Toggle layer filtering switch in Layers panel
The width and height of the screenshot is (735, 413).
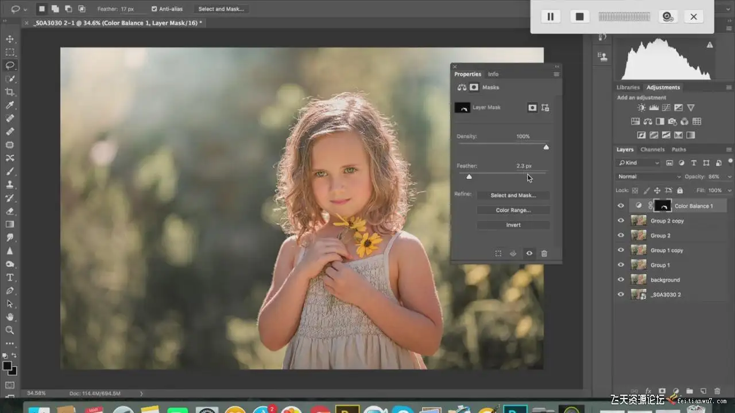click(730, 161)
